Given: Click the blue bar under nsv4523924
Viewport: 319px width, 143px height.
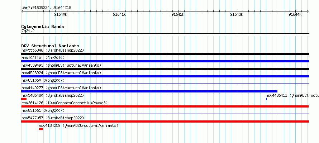Looking at the screenshot, I should click(x=165, y=76).
